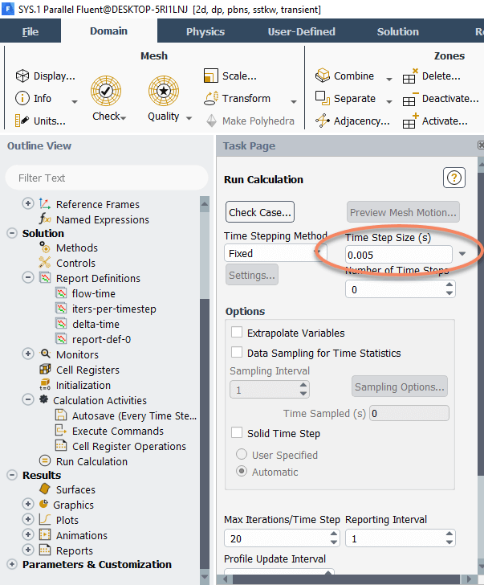Click the Filter Text input field

[x=107, y=178]
